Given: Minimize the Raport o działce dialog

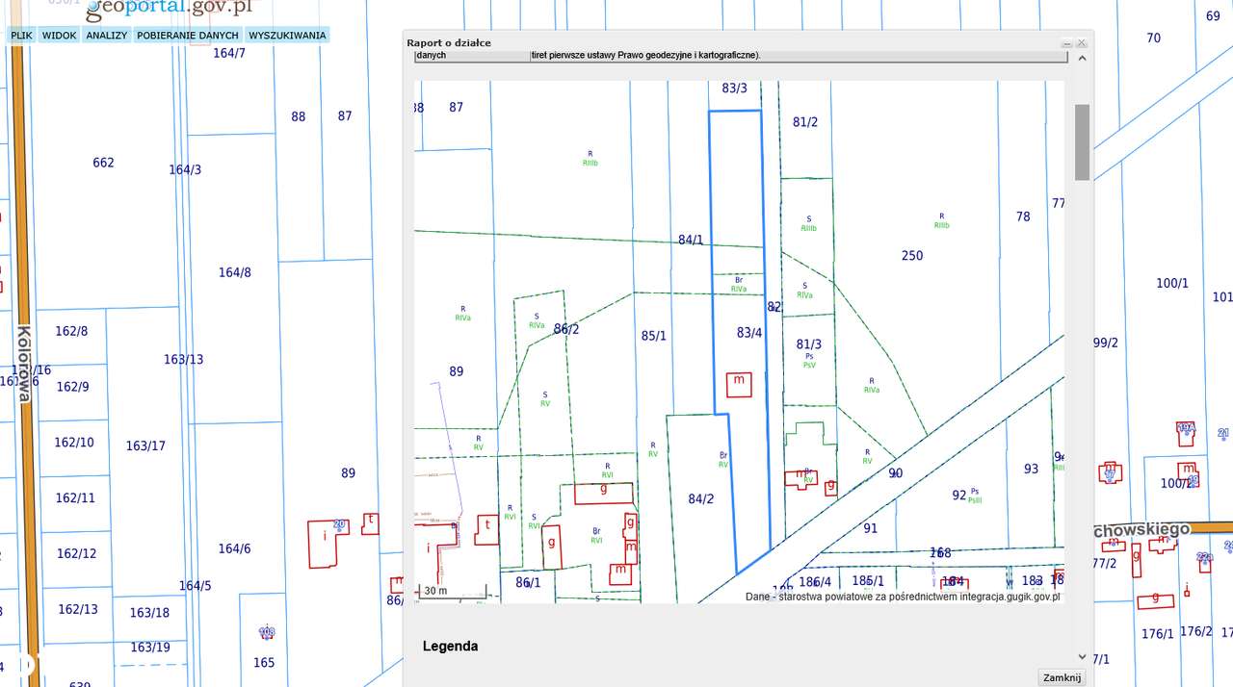Looking at the screenshot, I should (x=1067, y=43).
